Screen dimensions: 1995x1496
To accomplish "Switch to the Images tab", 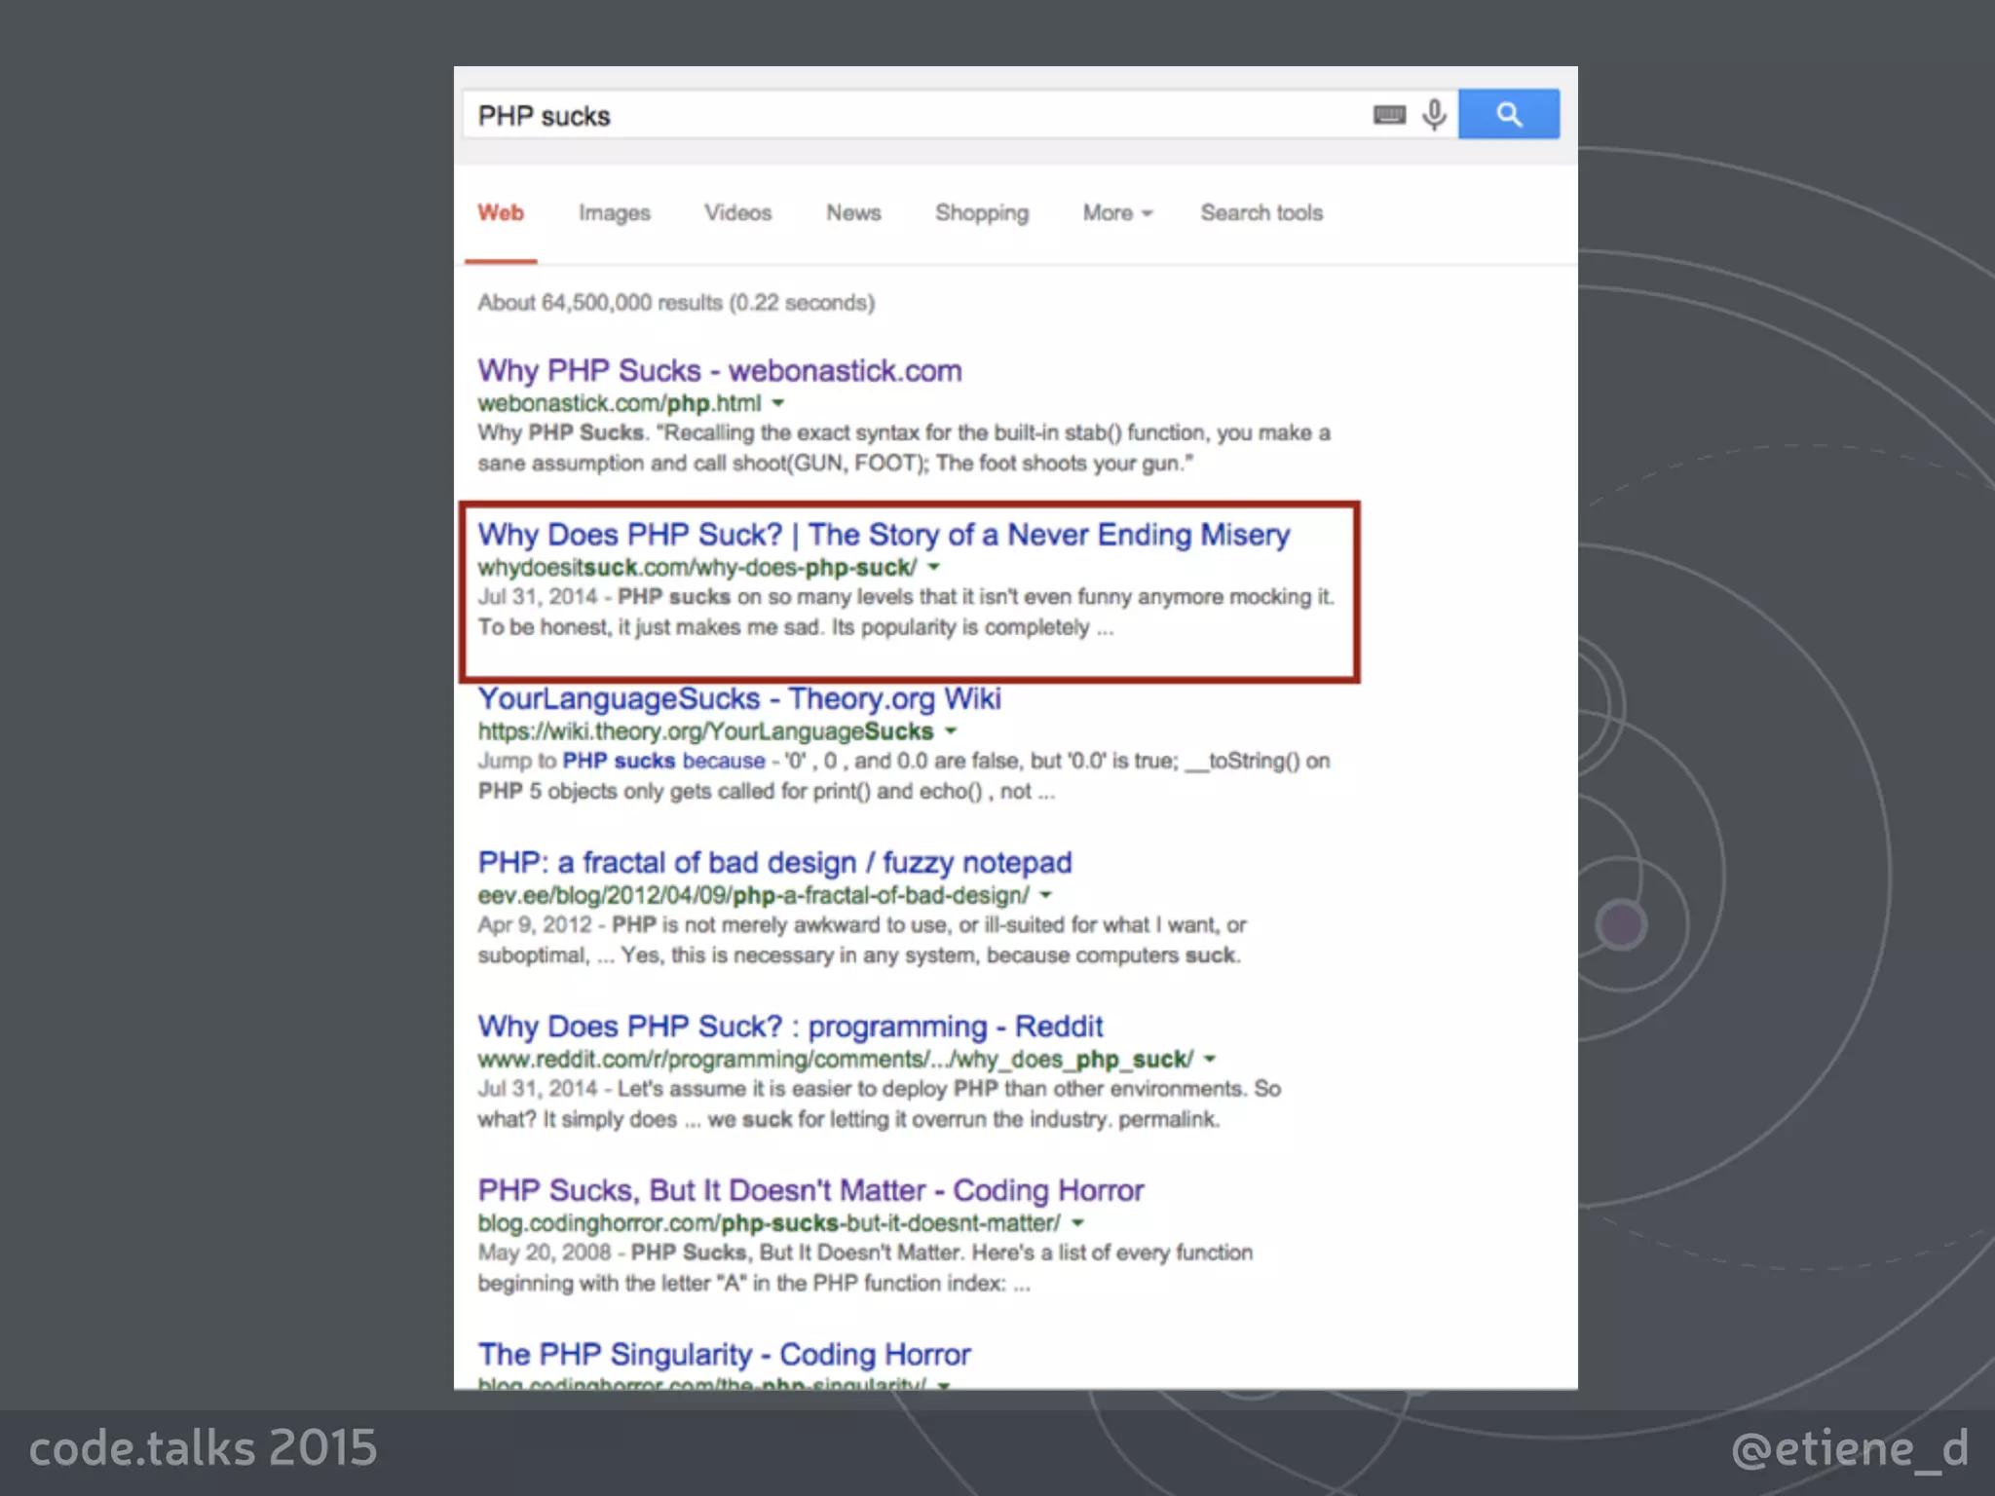I will point(614,212).
